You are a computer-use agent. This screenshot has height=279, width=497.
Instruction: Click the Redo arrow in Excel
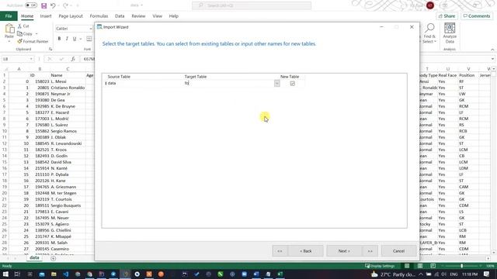pos(65,5)
